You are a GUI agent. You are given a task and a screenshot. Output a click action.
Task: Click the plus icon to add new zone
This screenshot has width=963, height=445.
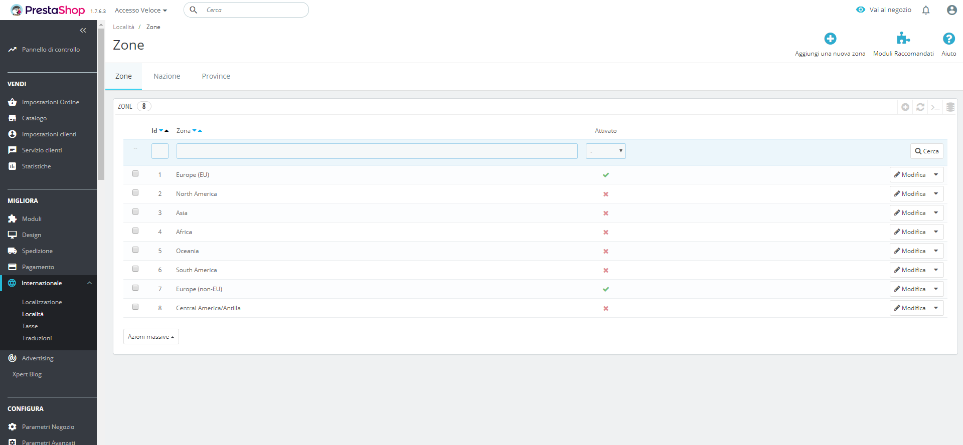tap(830, 39)
